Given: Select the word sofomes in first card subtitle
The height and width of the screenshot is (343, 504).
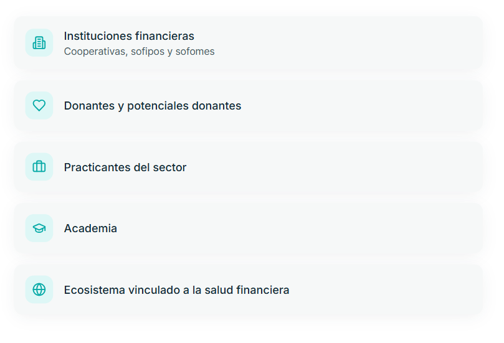Looking at the screenshot, I should tap(195, 52).
